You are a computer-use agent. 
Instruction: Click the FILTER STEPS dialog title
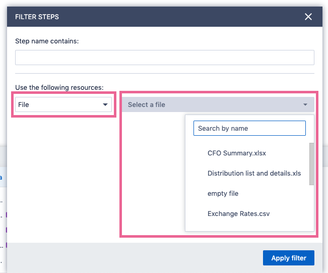pos(37,17)
